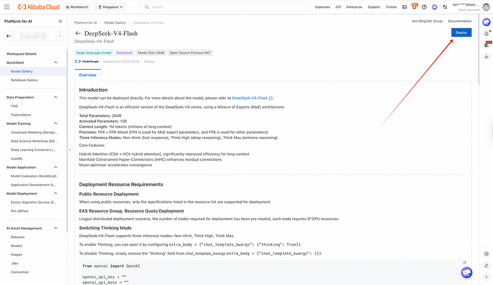Click the edit pencil icon in right sidebar
Image resolution: width=493 pixels, height=285 pixels.
point(486,266)
